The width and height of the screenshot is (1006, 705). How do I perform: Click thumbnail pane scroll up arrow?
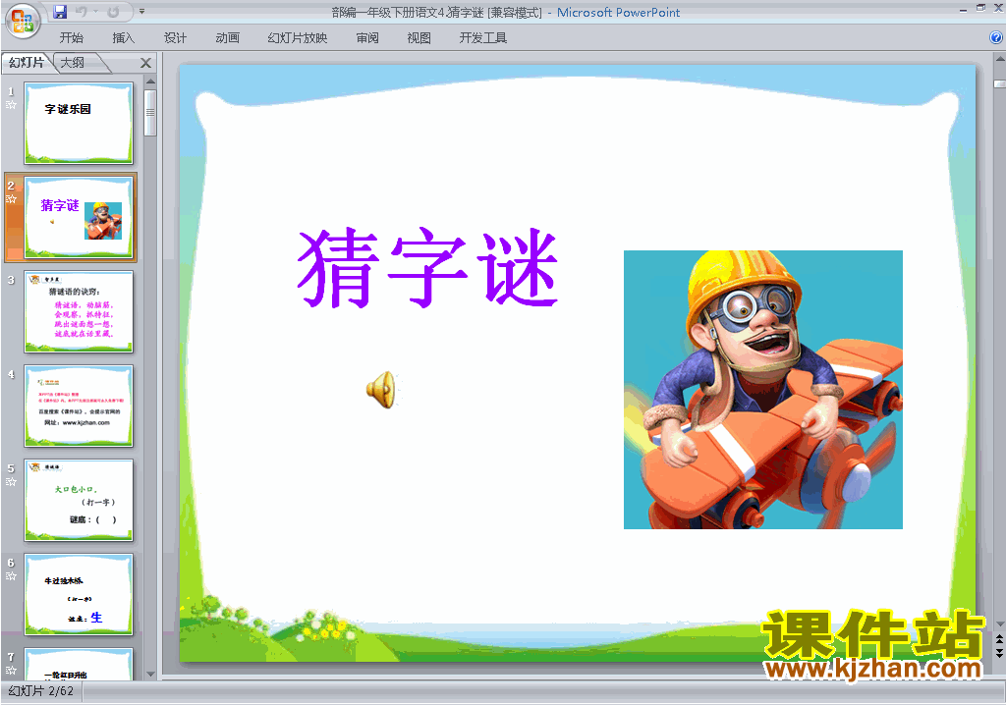pyautogui.click(x=150, y=81)
